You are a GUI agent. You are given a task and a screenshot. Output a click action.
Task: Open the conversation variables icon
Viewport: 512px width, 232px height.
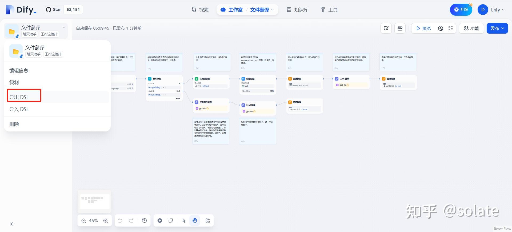pos(386,28)
